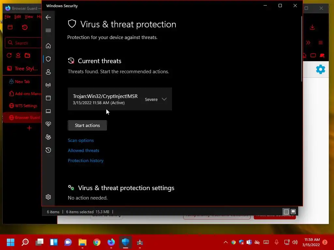The height and width of the screenshot is (250, 334).
Task: Select the Trojan:Win32/CryptInject!MSR threat entry
Action: pos(120,99)
